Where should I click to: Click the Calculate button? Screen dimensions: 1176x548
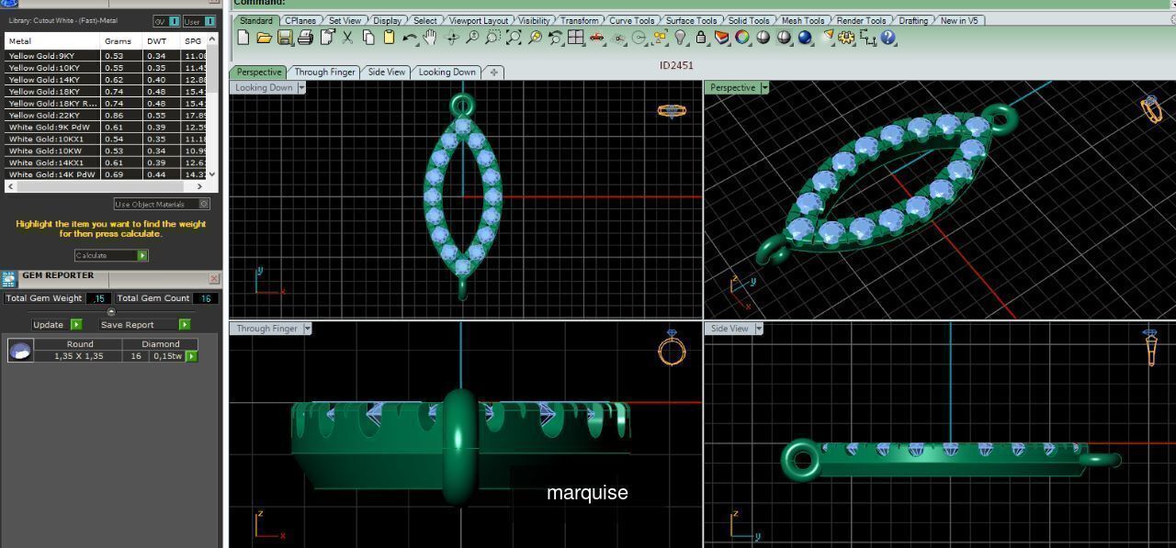[x=111, y=255]
